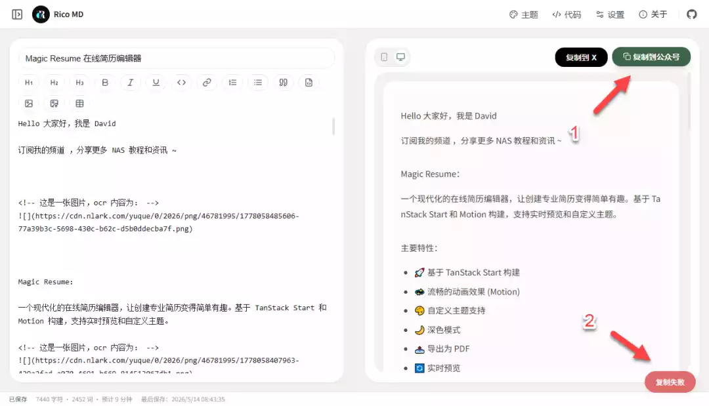
Task: Insert an ordered list
Action: [232, 83]
